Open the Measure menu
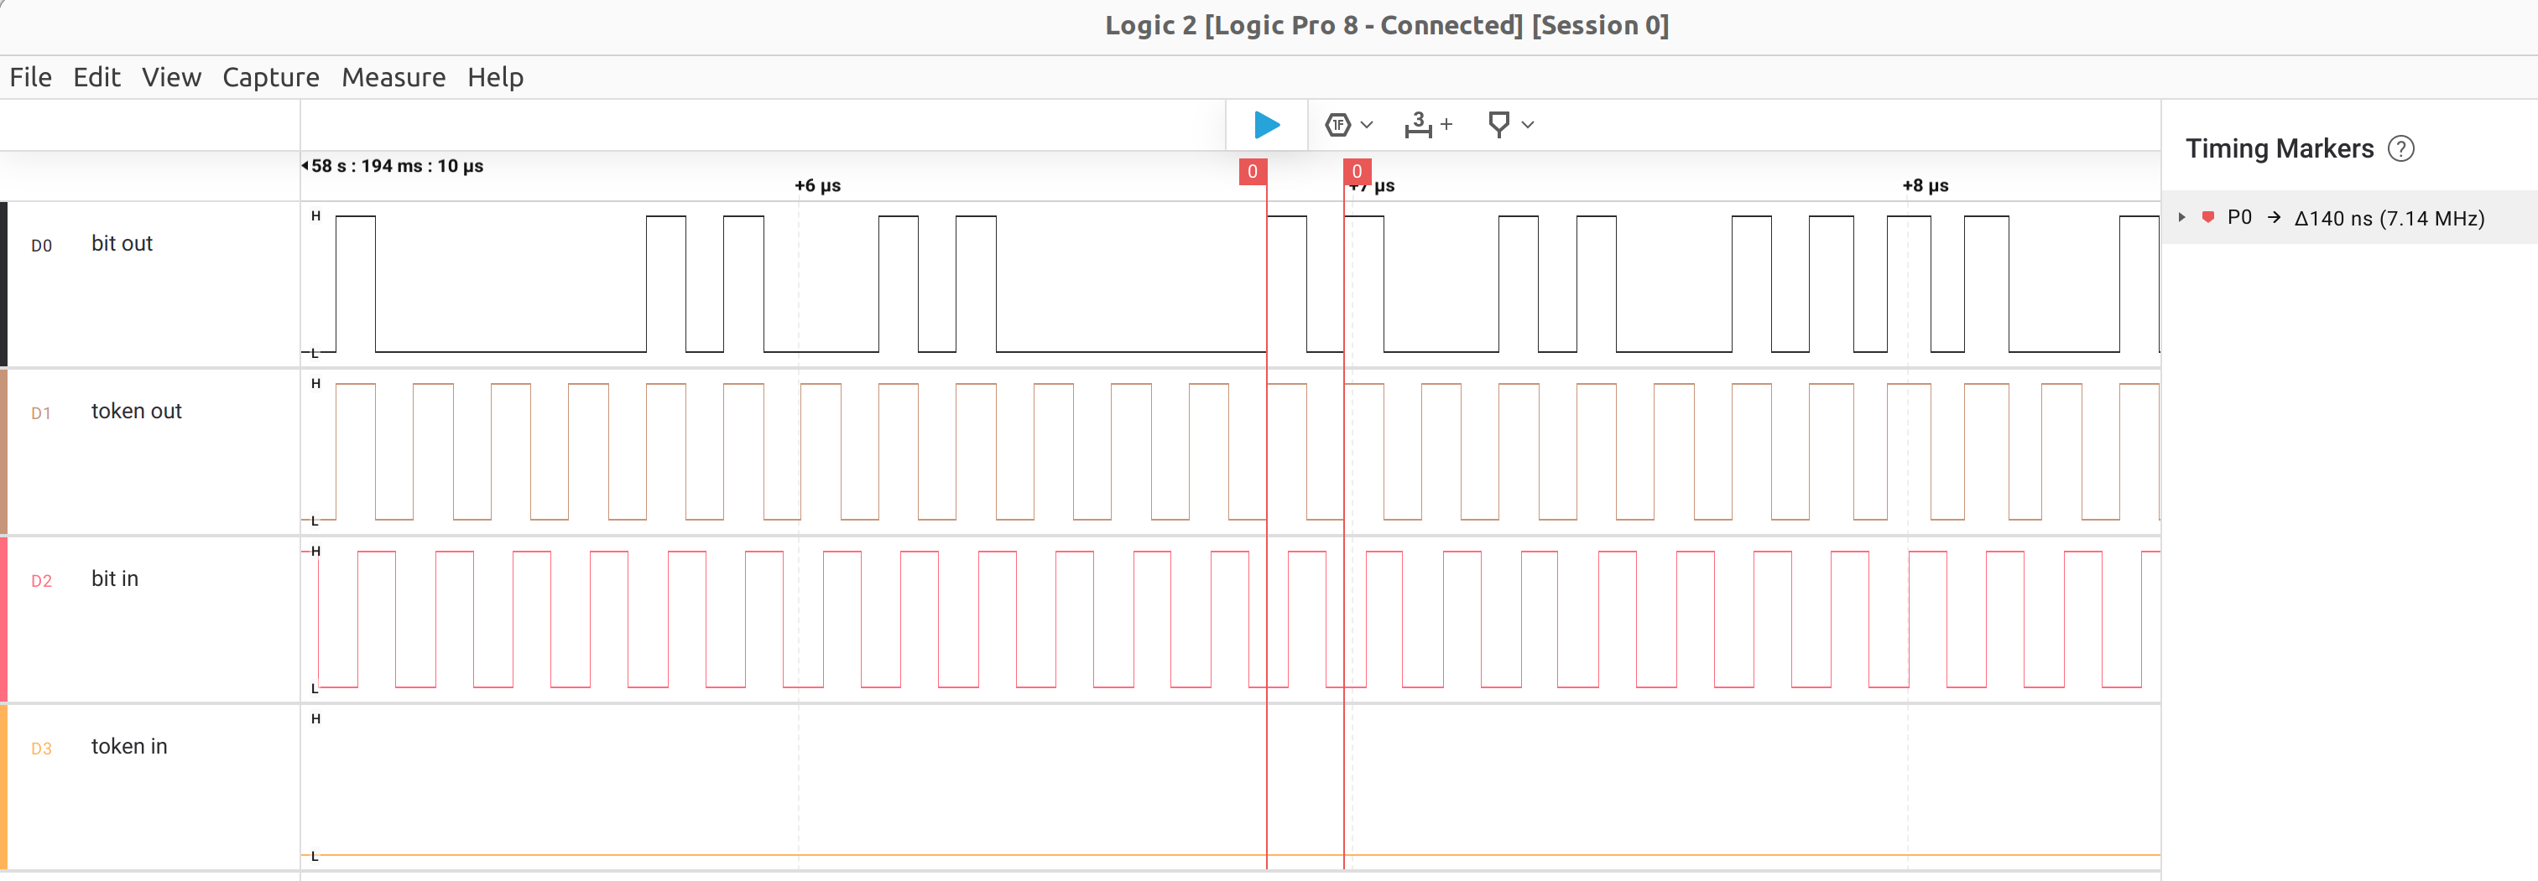This screenshot has height=881, width=2538. [393, 77]
